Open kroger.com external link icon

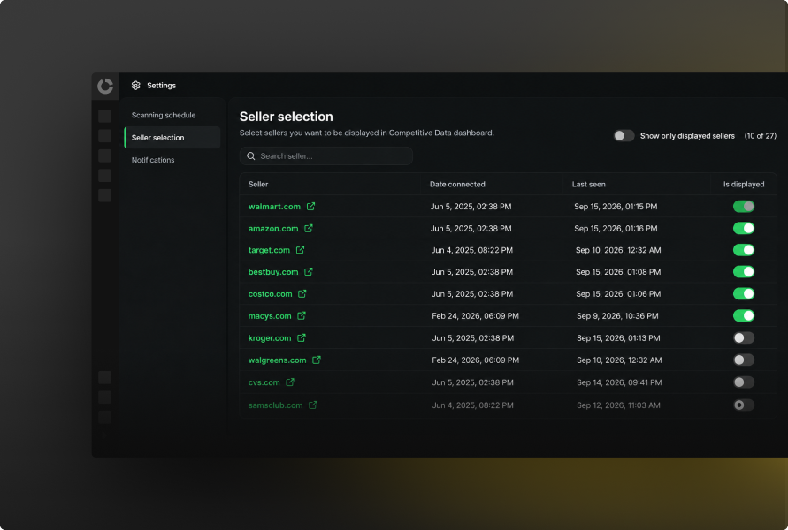pos(301,337)
